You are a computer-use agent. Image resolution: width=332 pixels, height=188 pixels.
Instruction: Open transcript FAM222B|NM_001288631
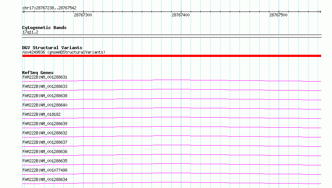(45, 77)
